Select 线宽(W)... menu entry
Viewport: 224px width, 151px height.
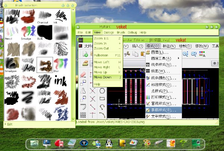pos(164,71)
